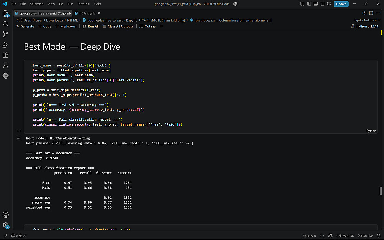Open the Python sidebar icon
The width and height of the screenshot is (384, 240).
[6, 76]
